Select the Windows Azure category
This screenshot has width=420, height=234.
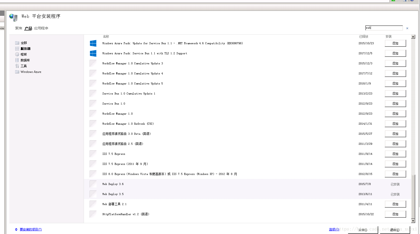(x=28, y=72)
